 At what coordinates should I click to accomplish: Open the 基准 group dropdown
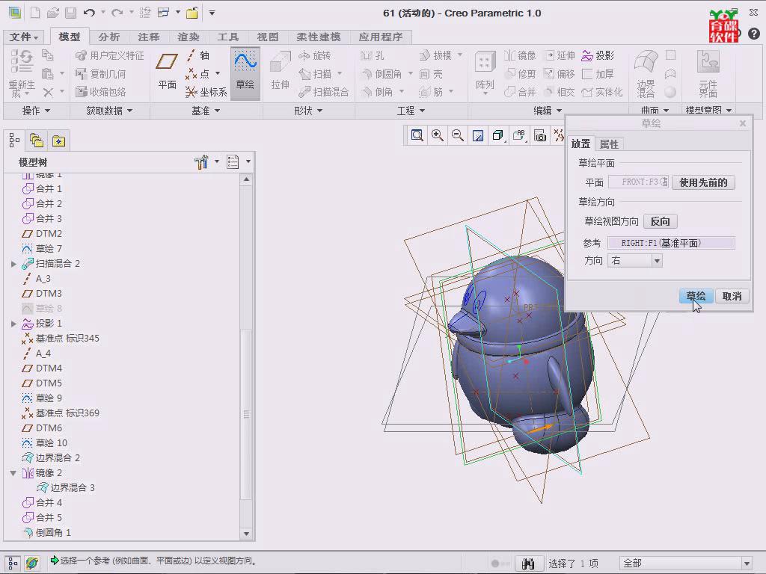click(x=206, y=111)
